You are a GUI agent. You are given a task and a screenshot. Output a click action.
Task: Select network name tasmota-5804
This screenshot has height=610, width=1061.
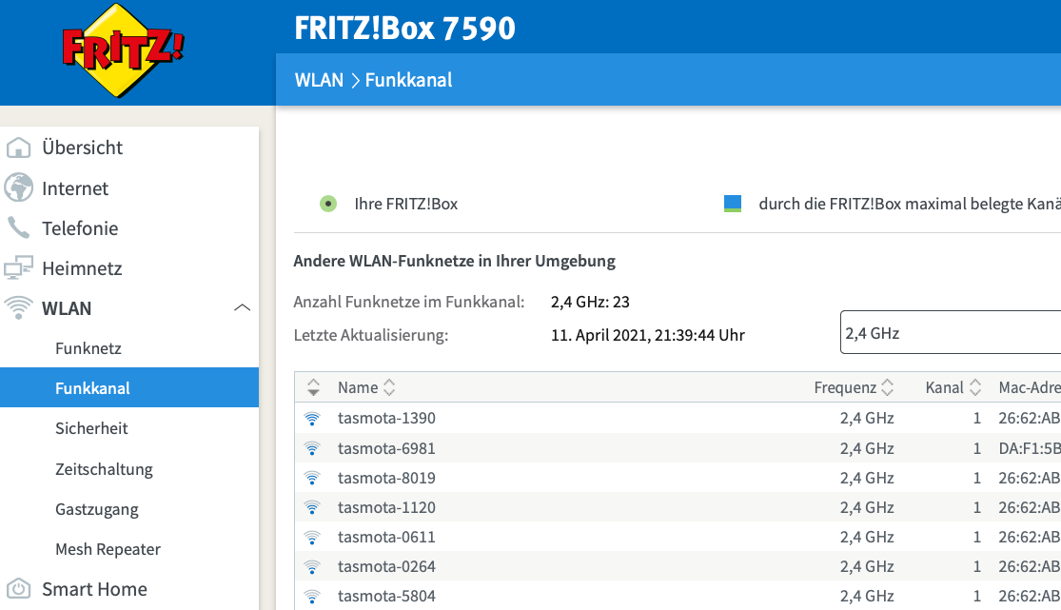[x=386, y=597]
